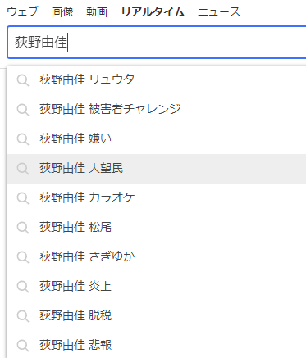Click magnifier icon next to 炎上 suggestion
Viewport: 306px width, 358px height.
click(23, 287)
